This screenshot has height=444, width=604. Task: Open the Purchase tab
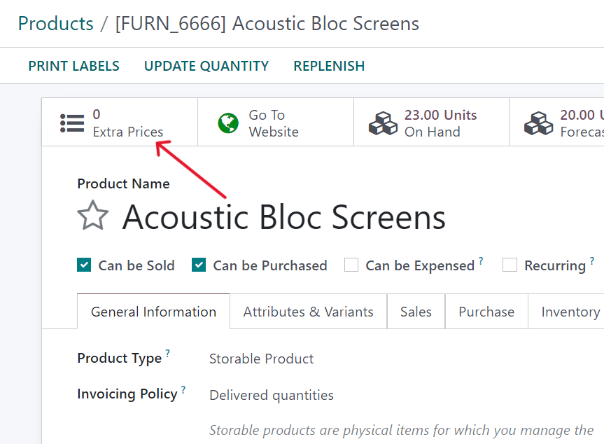[486, 312]
